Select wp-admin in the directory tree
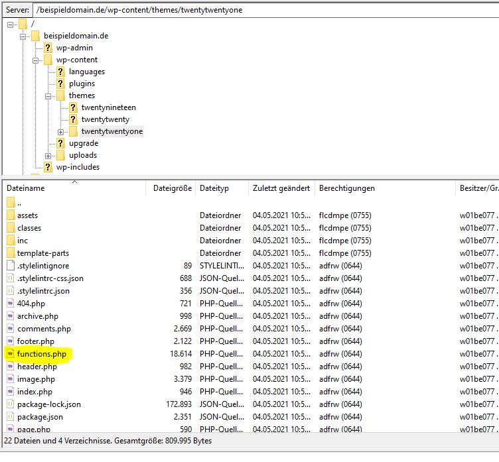 [74, 48]
